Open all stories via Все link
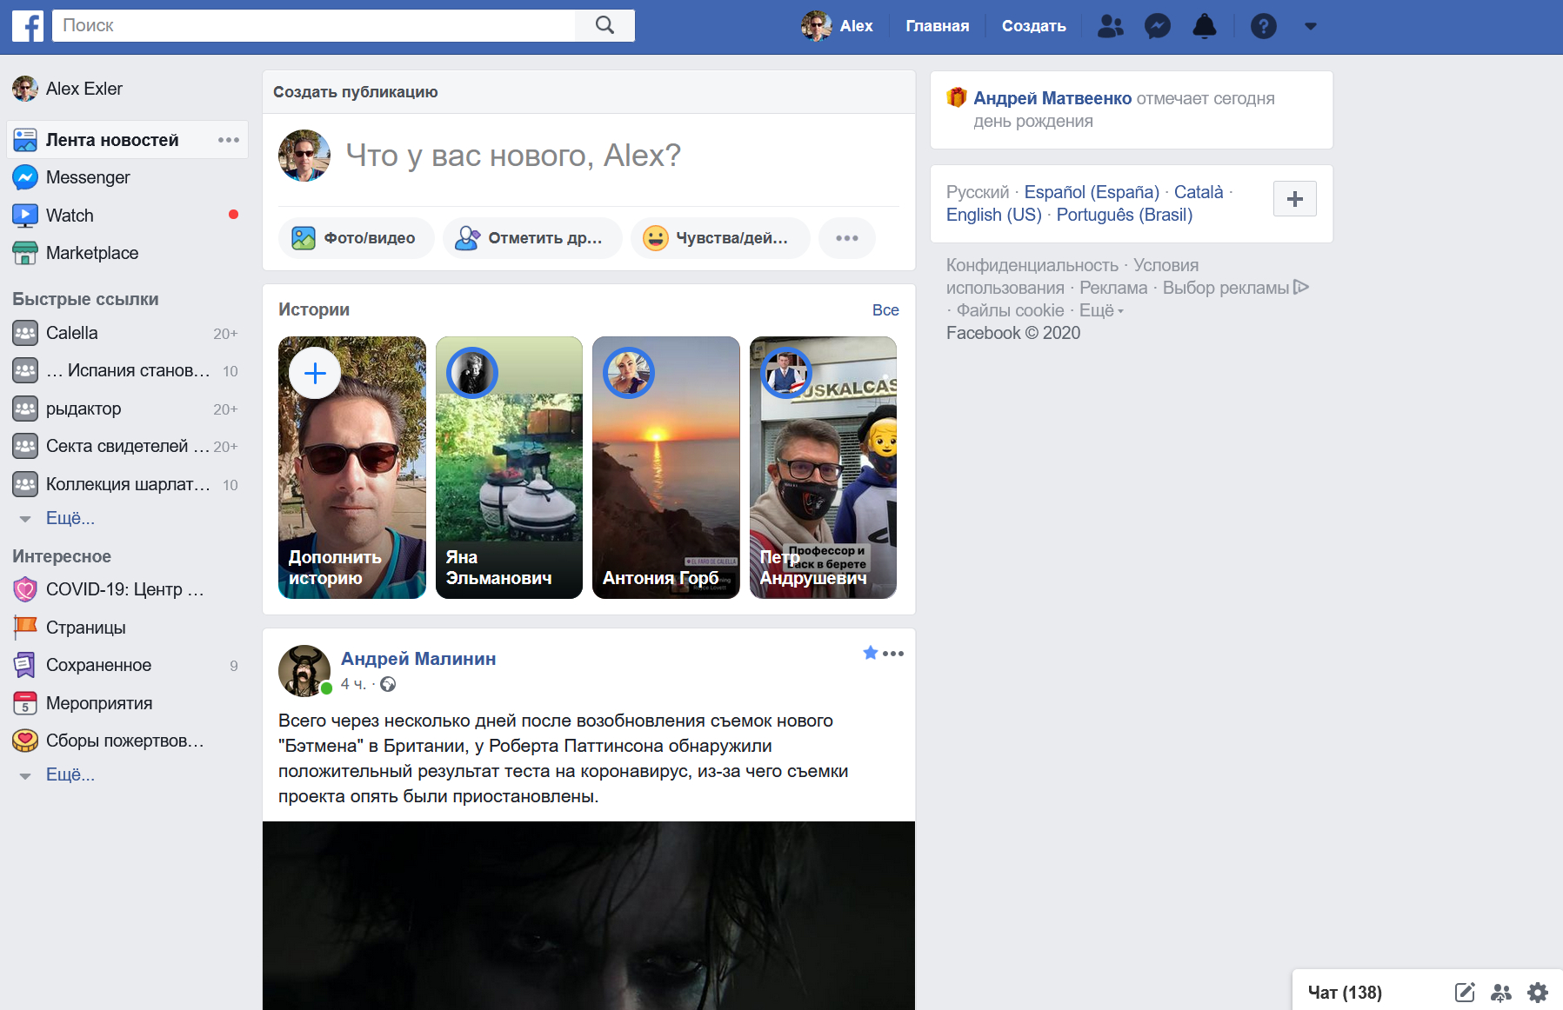 click(x=885, y=310)
